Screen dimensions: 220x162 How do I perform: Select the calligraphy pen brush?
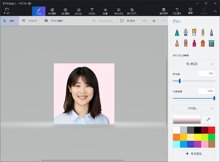186,33
